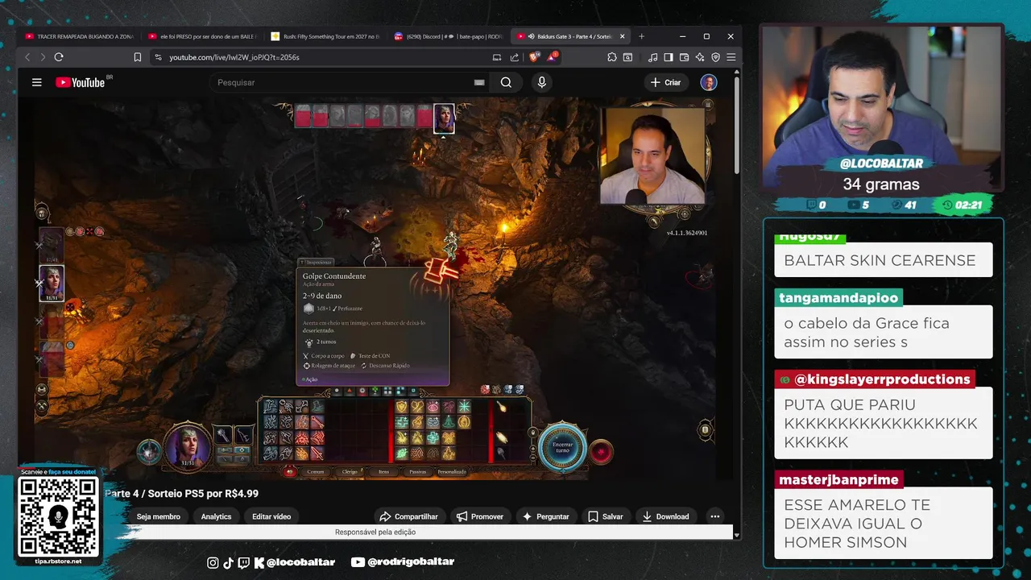Toggle the hotbar lock icon near end turn

(532, 433)
